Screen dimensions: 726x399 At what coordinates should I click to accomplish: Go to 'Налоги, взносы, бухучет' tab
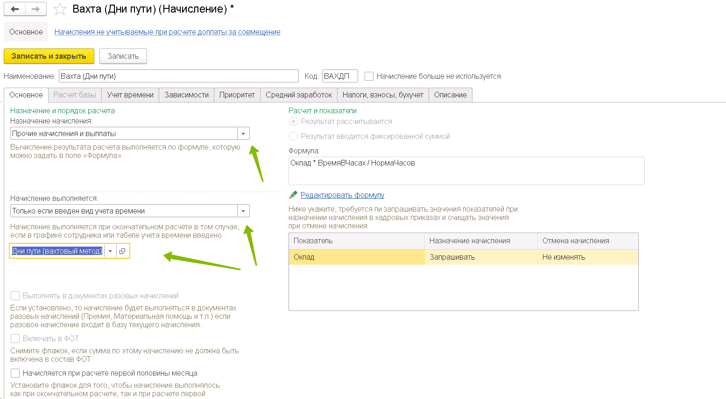pos(383,95)
